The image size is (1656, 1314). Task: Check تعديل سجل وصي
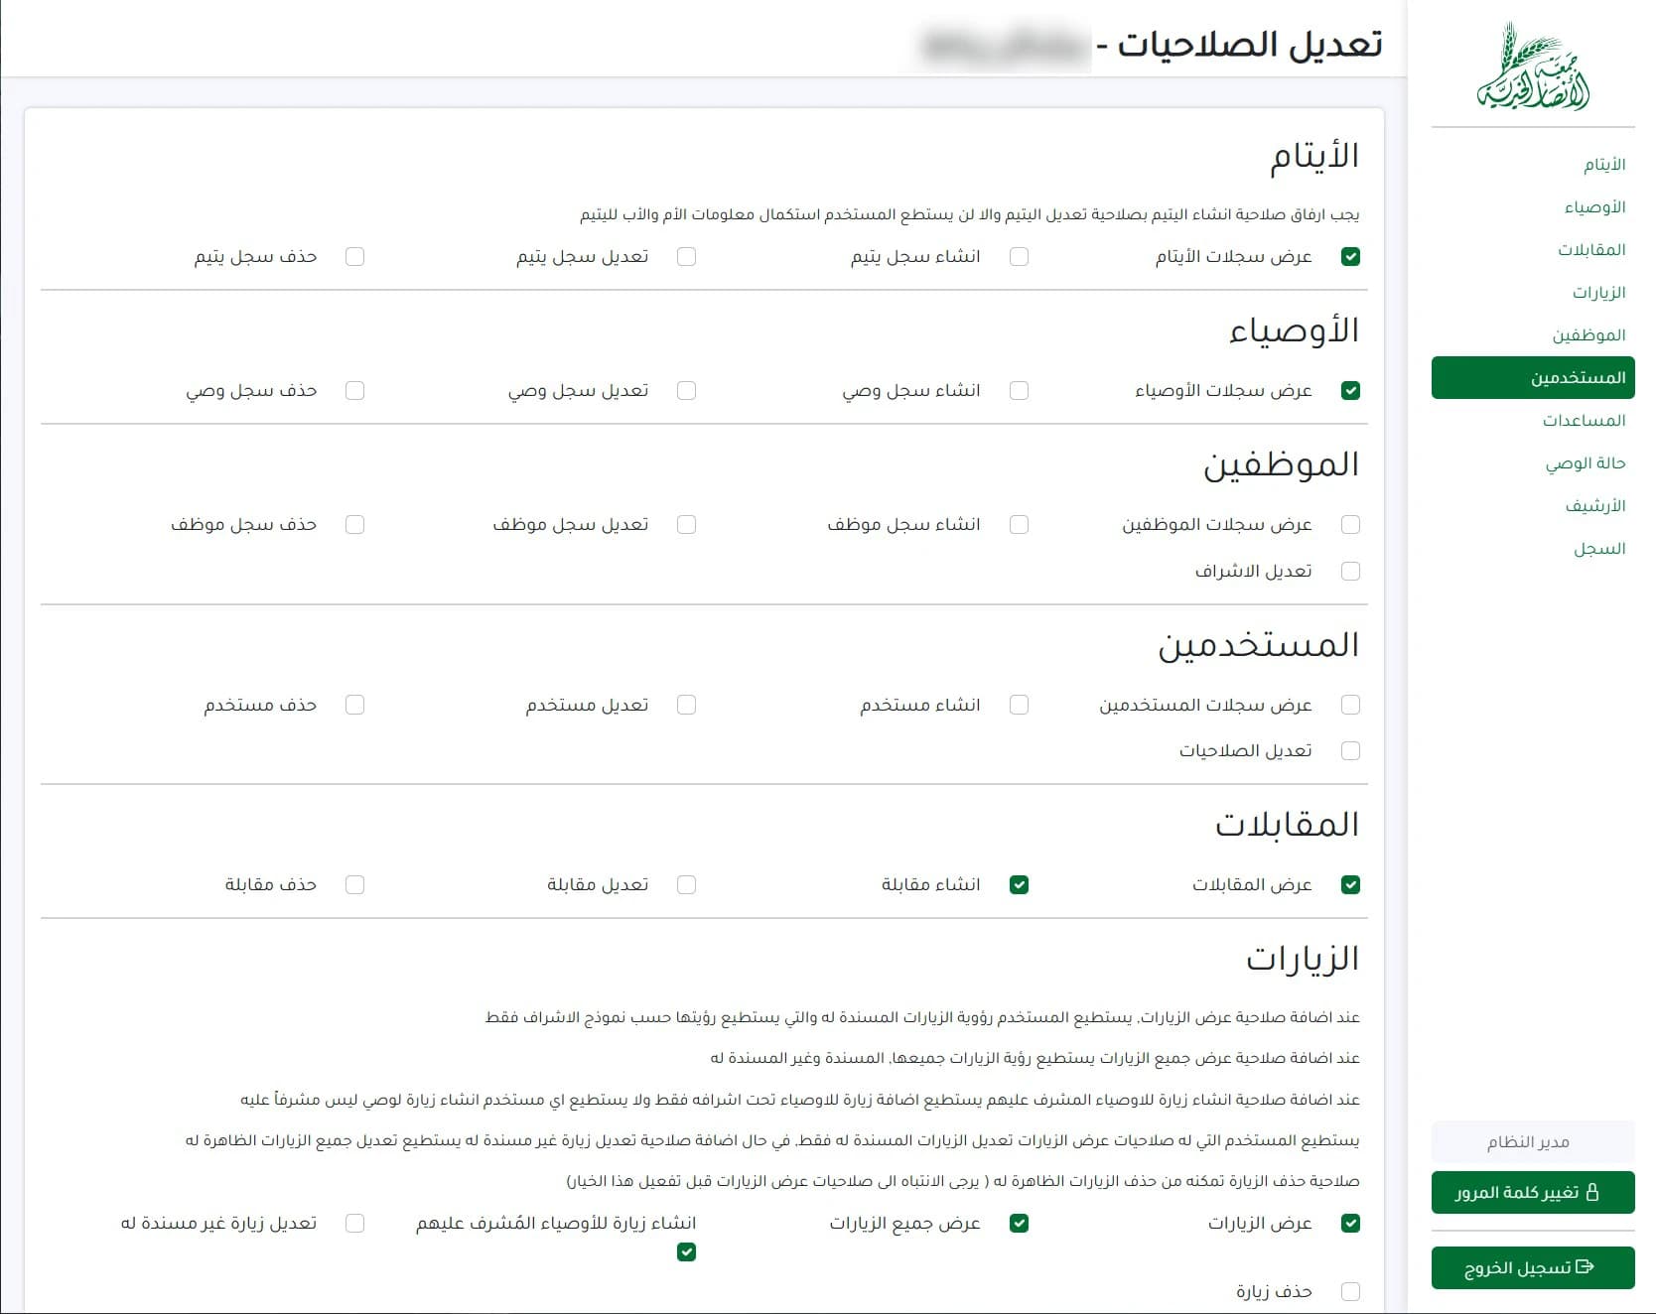[686, 391]
